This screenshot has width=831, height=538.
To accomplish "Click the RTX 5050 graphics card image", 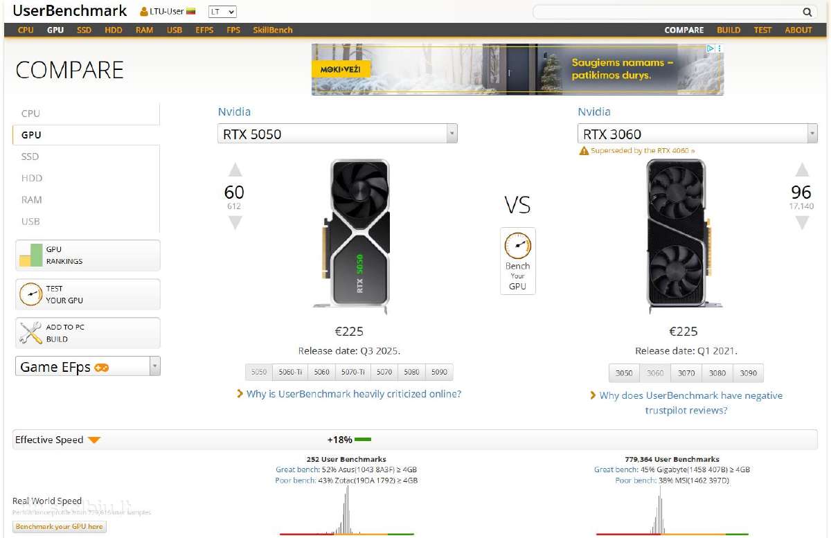I will 351,236.
